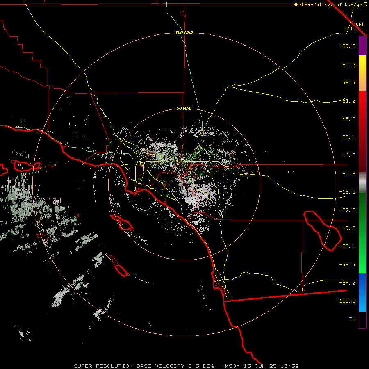The width and height of the screenshot is (369, 369).
Task: Click the -94.2 scale value
Action: tap(347, 283)
